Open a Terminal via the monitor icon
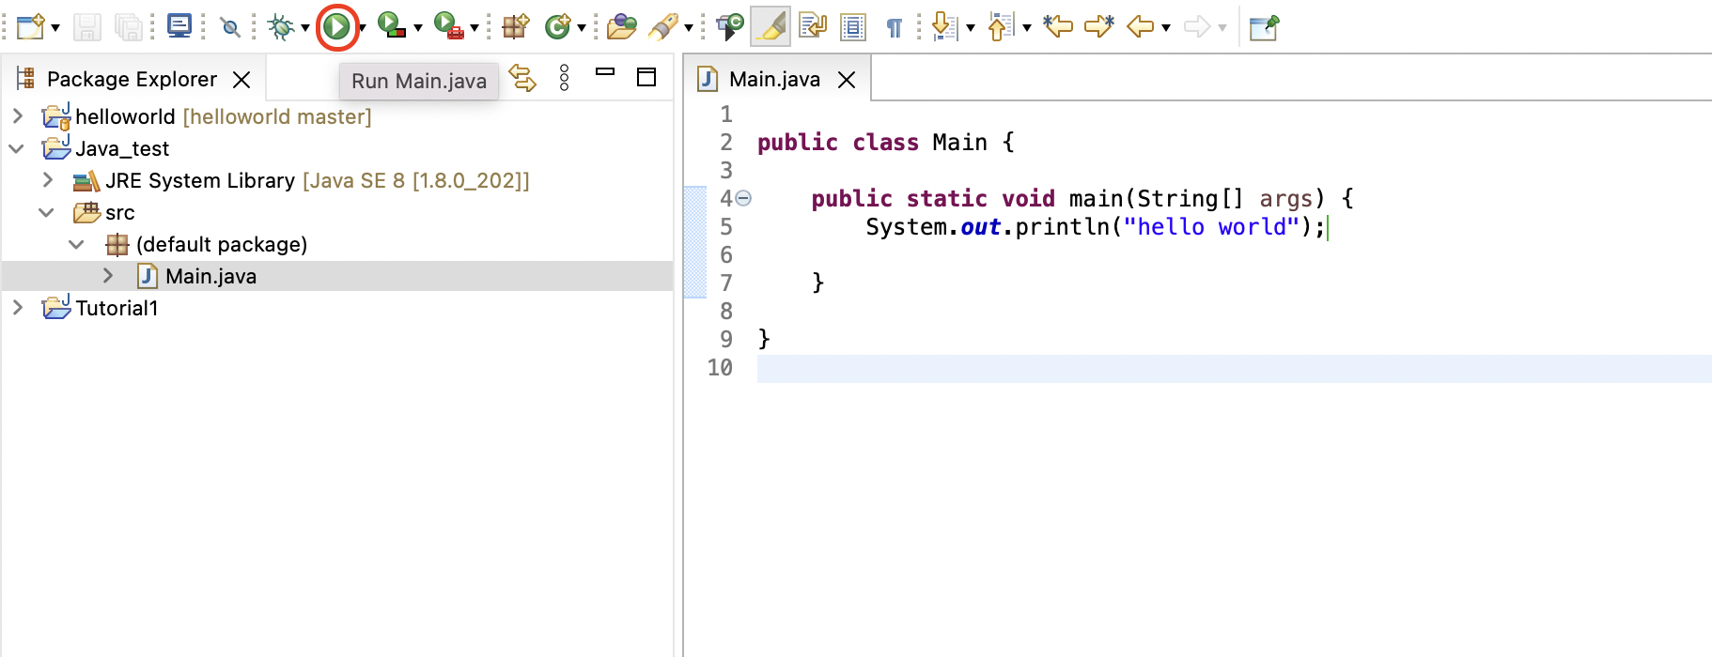The height and width of the screenshot is (657, 1712). 179,26
